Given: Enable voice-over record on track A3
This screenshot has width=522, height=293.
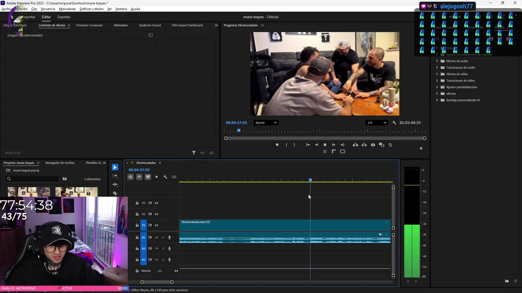Looking at the screenshot, I should (x=170, y=260).
